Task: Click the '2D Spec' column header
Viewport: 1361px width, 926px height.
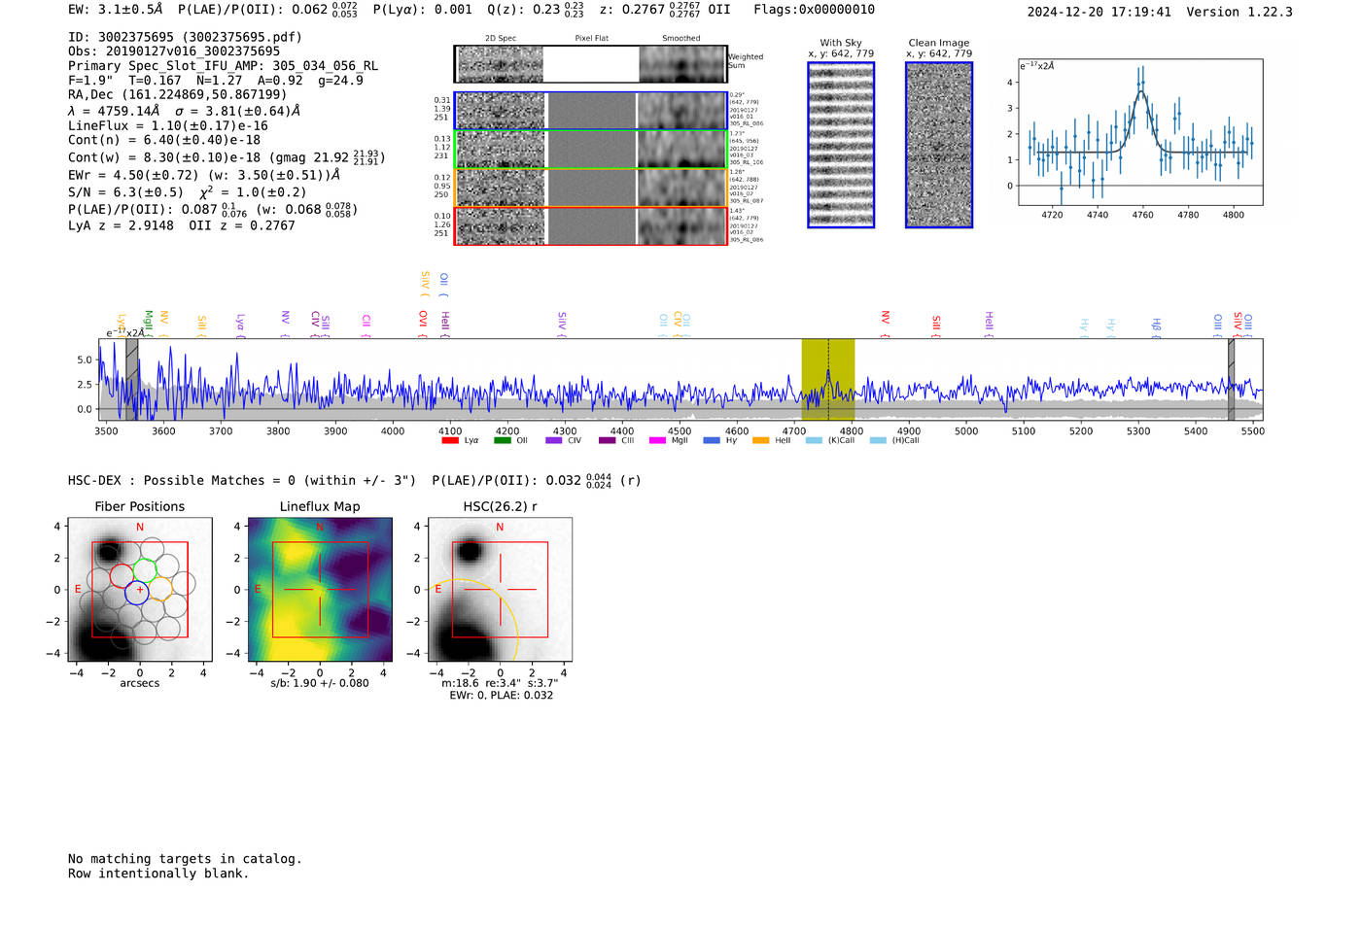Action: 501,39
